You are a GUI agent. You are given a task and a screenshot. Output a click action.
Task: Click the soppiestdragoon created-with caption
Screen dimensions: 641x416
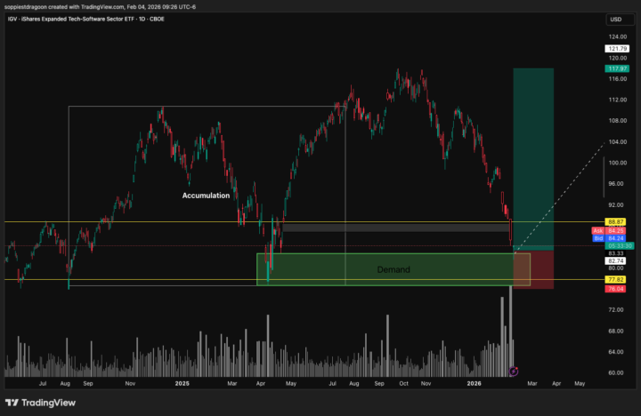tap(100, 7)
